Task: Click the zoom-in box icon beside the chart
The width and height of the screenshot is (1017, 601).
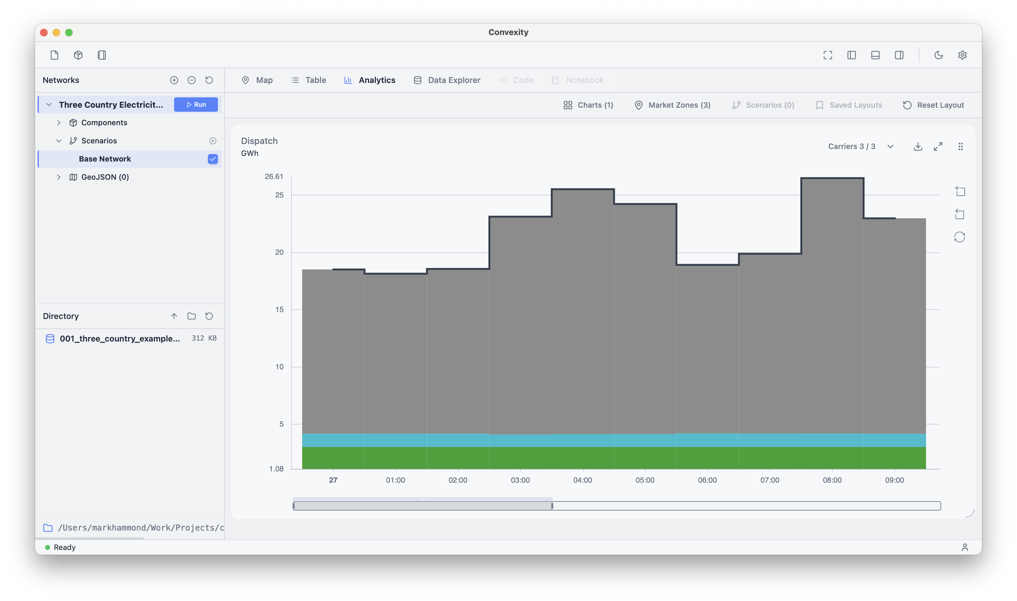Action: pos(960,191)
